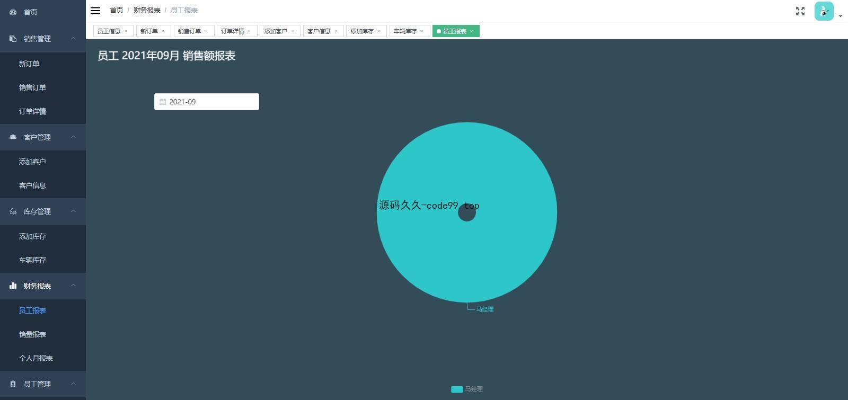Open 客户信息 in the sidebar

click(43, 185)
